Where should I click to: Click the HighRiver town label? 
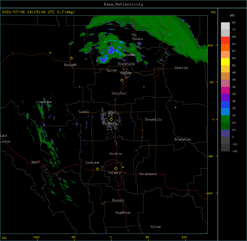coord(123,213)
